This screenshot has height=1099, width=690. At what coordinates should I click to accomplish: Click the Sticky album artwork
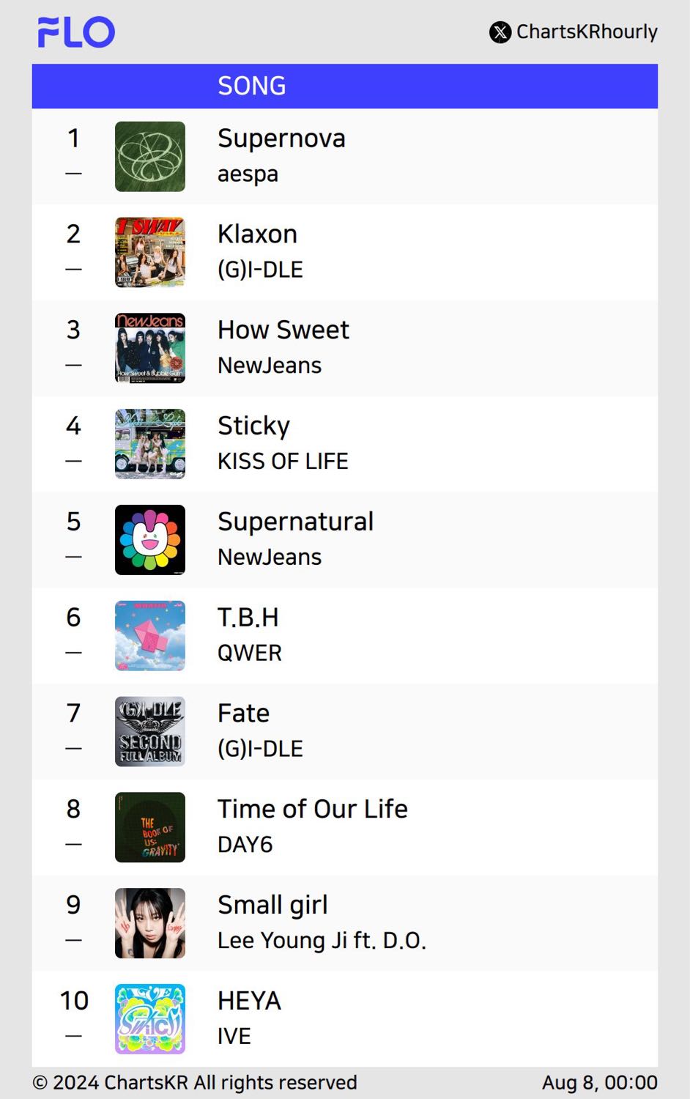click(150, 444)
